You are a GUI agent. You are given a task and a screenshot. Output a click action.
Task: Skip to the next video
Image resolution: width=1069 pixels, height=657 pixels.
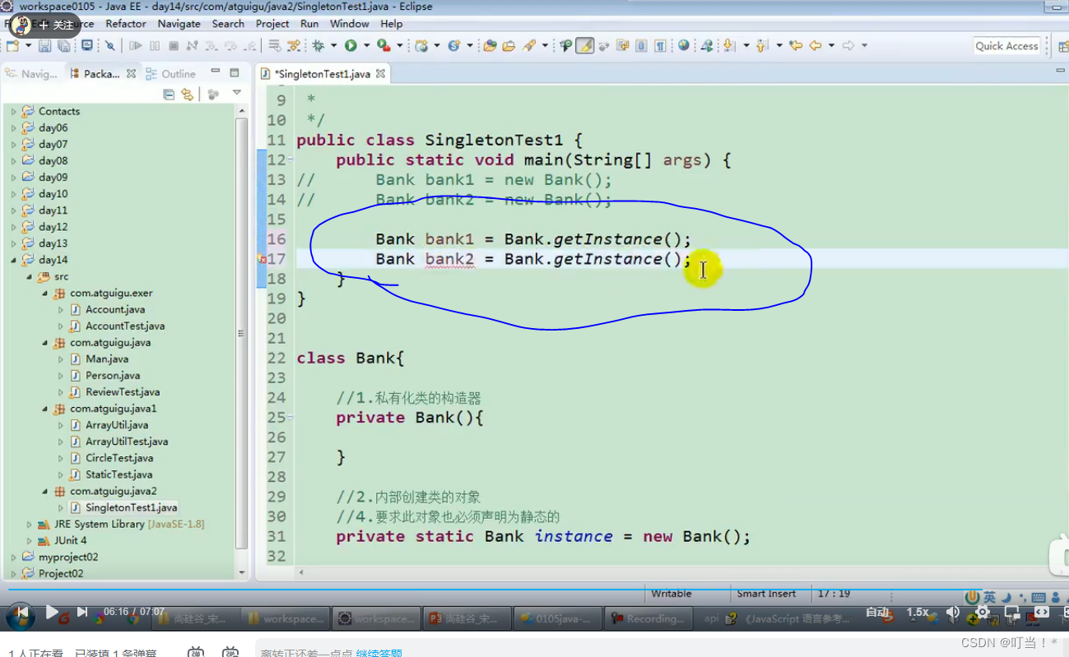(x=82, y=612)
